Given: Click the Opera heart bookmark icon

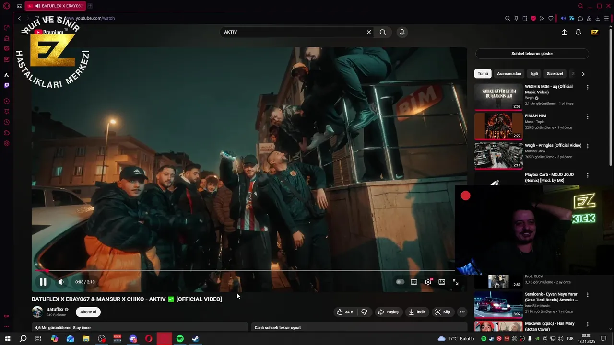Looking at the screenshot, I should (551, 18).
